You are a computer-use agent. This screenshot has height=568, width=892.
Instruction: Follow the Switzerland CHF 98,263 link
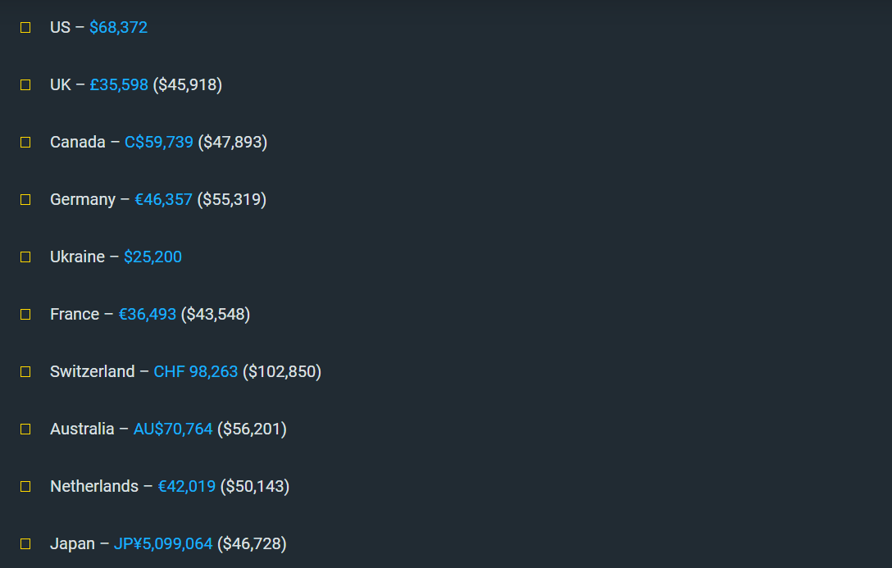tap(196, 372)
